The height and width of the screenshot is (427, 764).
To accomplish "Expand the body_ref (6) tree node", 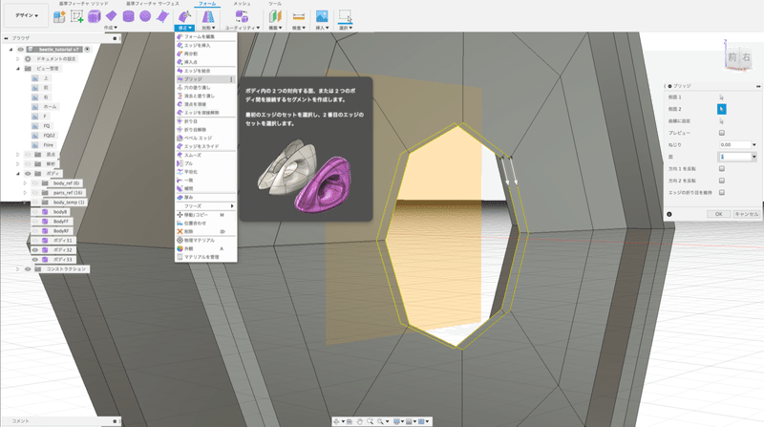I will pyautogui.click(x=26, y=183).
